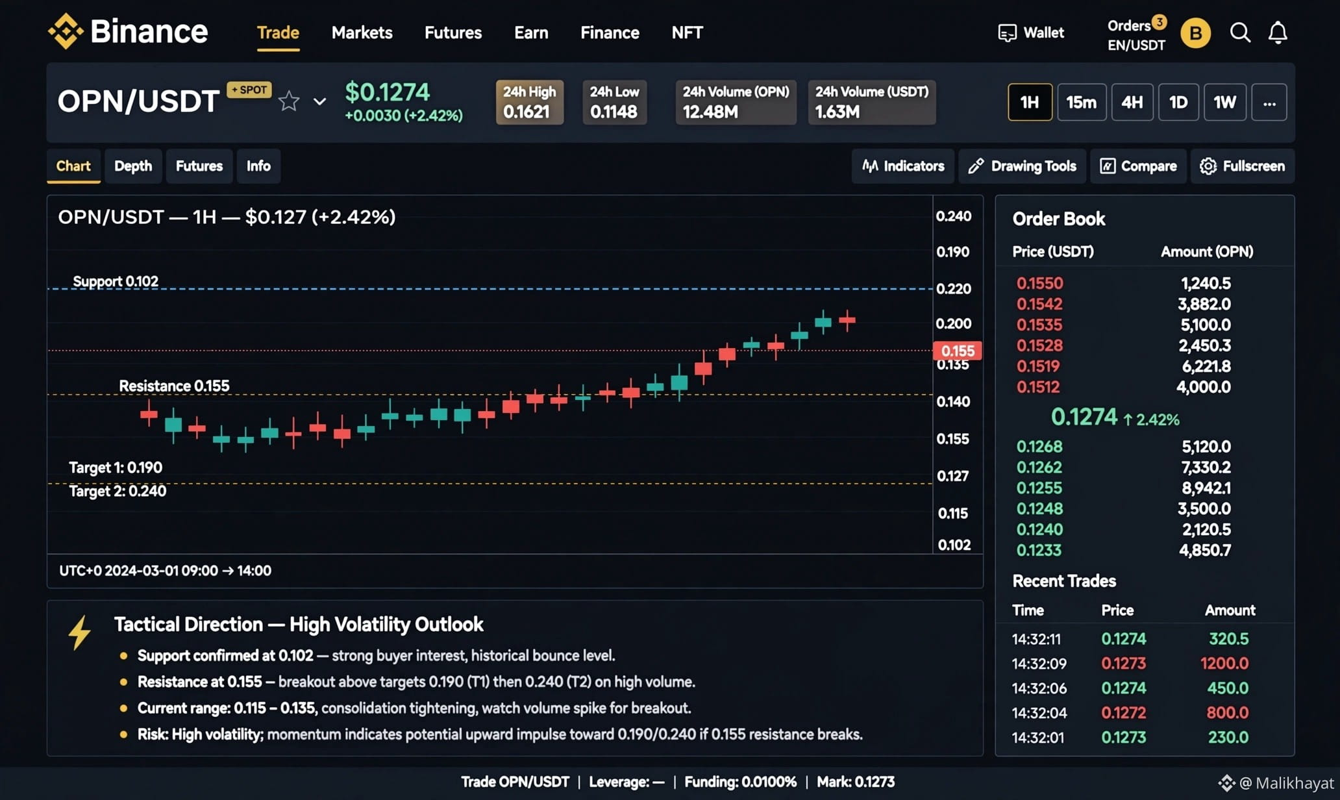Select the 1W timeframe button

[1224, 102]
